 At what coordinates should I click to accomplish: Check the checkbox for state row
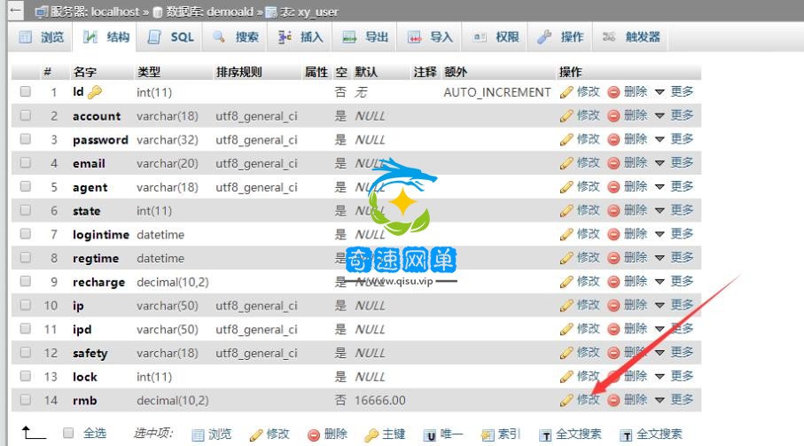pos(25,210)
